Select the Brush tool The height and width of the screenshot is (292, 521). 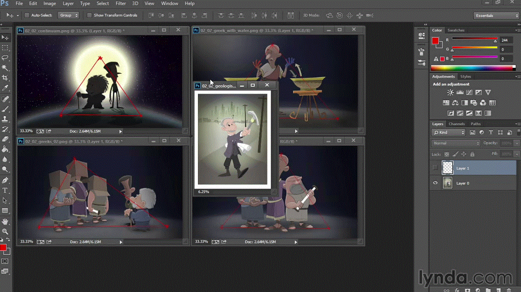5,109
